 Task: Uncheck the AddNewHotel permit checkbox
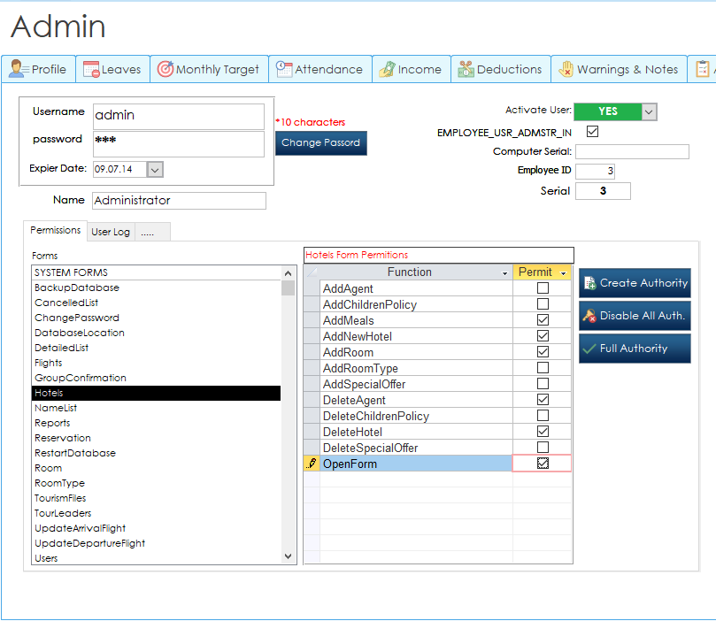[543, 336]
